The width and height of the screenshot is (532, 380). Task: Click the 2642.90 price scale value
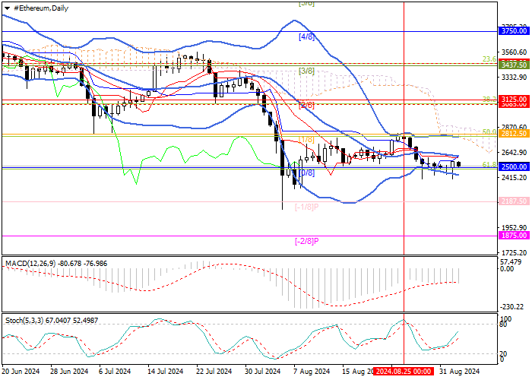[x=514, y=152]
